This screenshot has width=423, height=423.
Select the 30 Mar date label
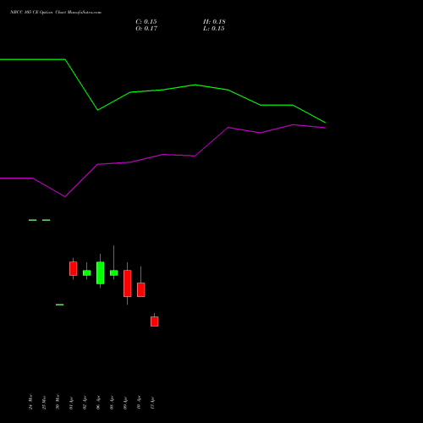[58, 402]
